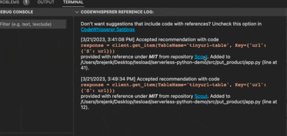Open Scout repository link in 3:41:08 PM entry

201,57
